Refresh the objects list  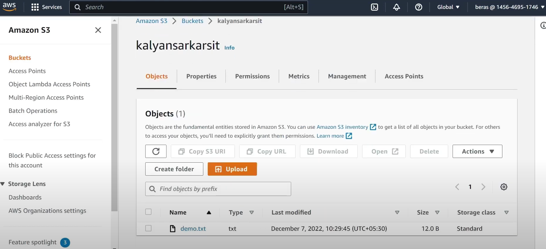pos(156,151)
